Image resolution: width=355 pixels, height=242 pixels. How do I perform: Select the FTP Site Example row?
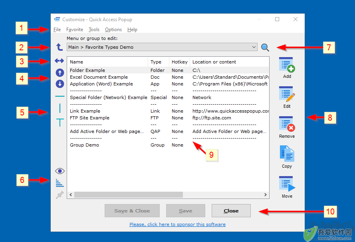point(169,118)
